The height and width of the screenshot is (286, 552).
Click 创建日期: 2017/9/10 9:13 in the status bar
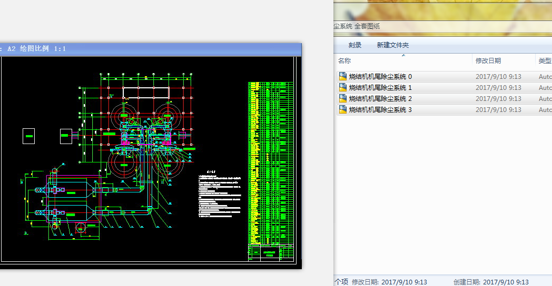click(x=491, y=282)
